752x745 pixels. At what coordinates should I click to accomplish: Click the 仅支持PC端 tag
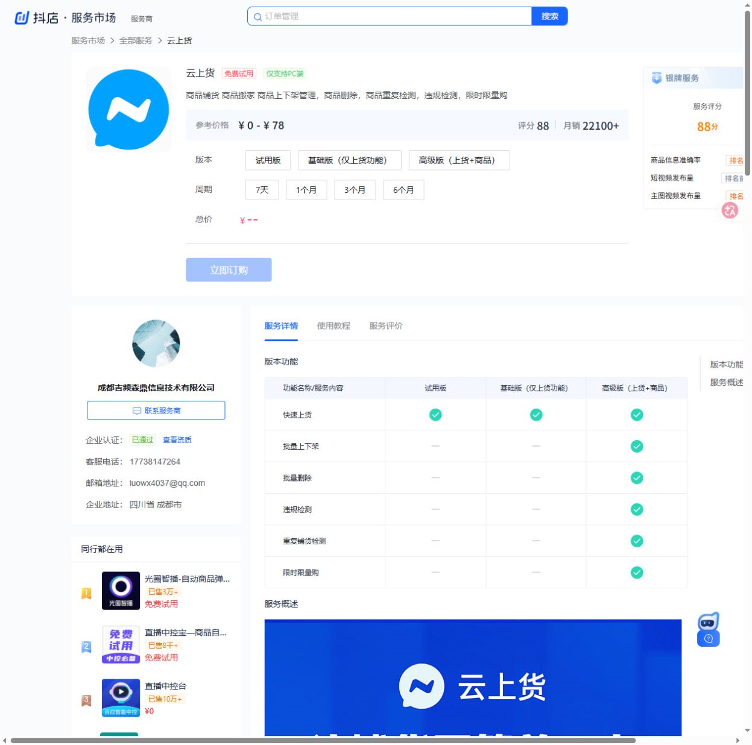[285, 74]
